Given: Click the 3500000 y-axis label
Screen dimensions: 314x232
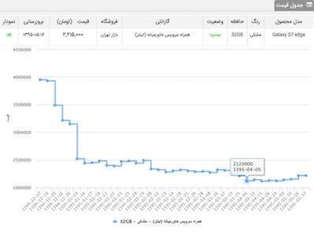Looking at the screenshot, I should [x=22, y=105].
